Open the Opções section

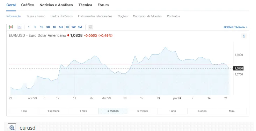123,16
